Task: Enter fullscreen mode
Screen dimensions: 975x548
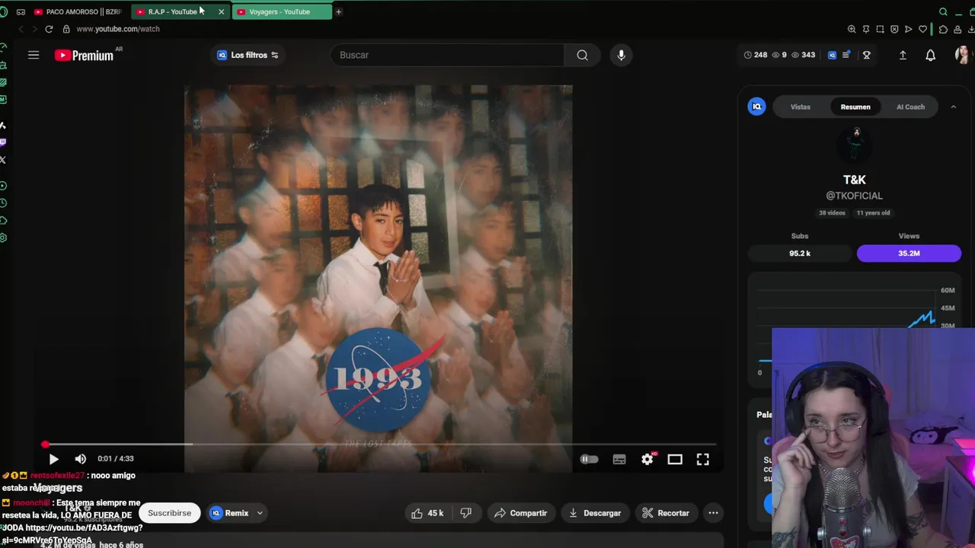Action: coord(702,459)
